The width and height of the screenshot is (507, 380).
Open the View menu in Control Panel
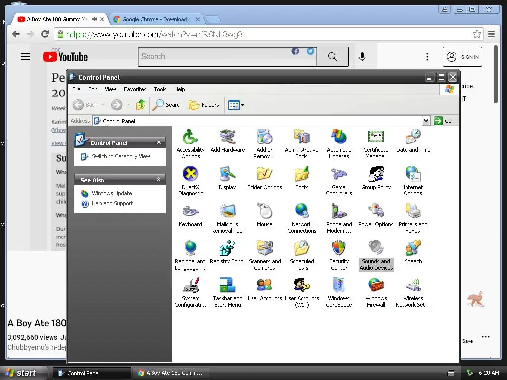[x=110, y=89]
